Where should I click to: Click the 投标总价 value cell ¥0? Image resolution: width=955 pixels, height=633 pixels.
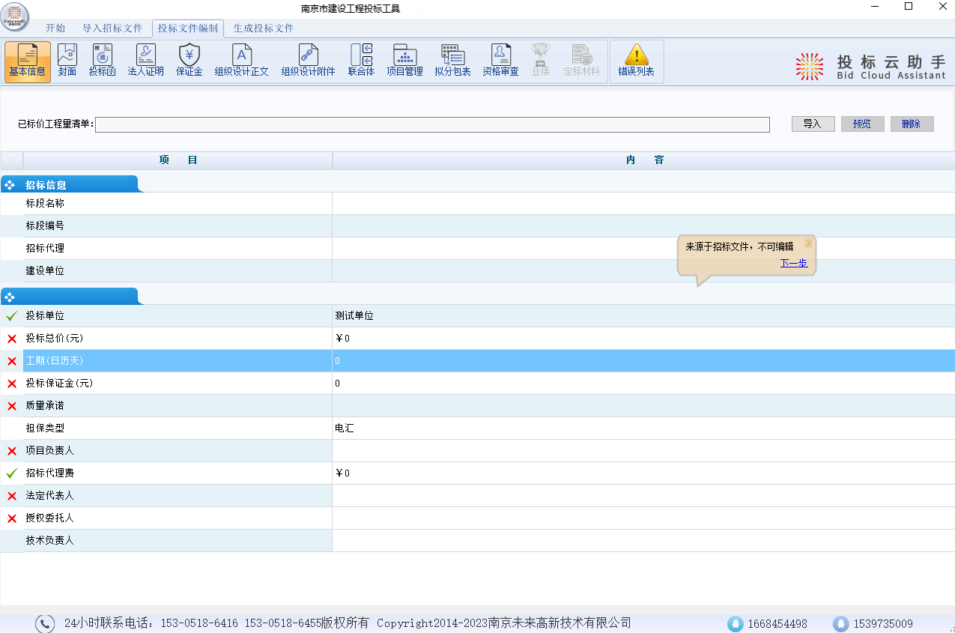pos(643,339)
